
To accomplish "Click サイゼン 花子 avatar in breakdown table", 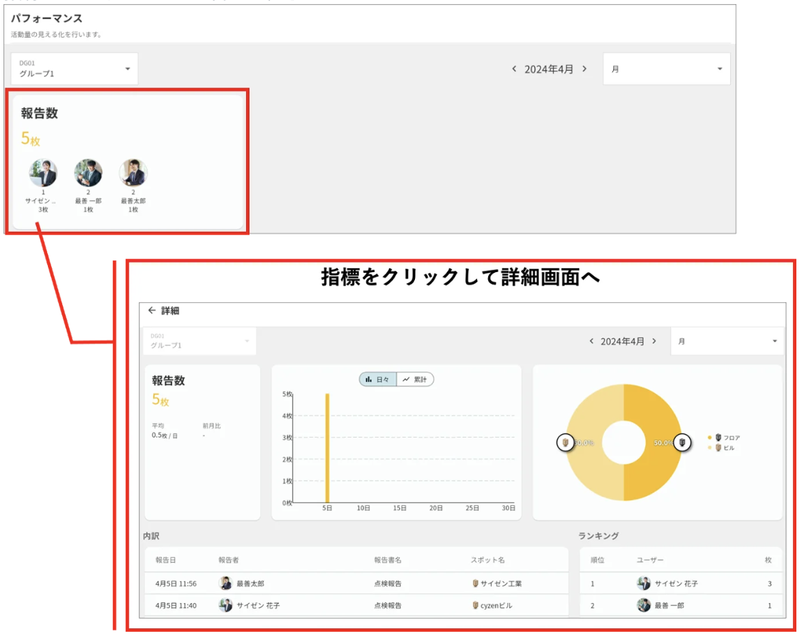I will (x=225, y=605).
